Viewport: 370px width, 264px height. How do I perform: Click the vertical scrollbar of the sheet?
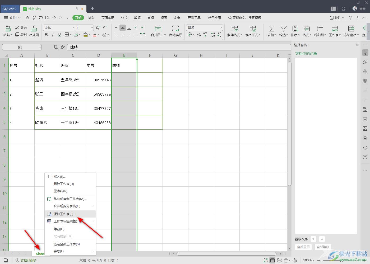click(289, 124)
